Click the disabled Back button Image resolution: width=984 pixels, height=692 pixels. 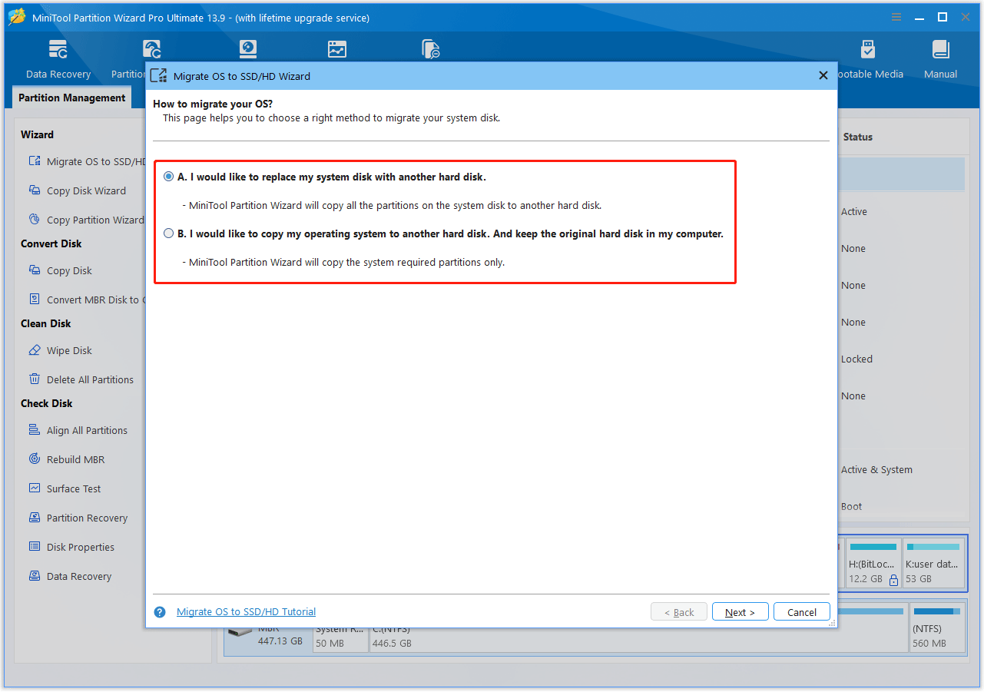(x=679, y=612)
